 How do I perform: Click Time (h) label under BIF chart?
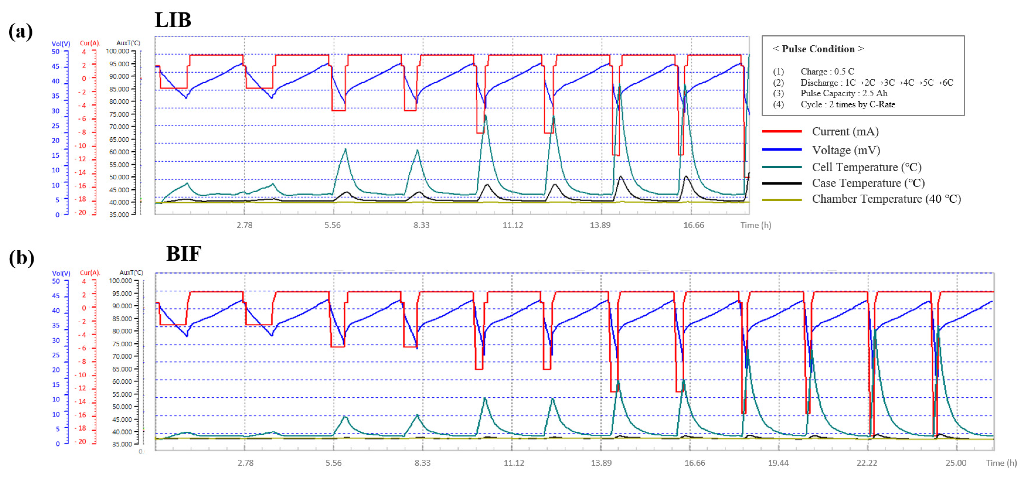(x=1001, y=463)
